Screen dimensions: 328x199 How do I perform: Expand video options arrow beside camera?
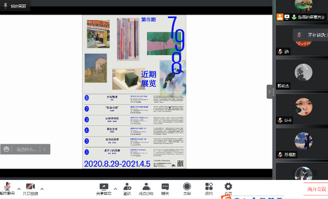click(42, 189)
